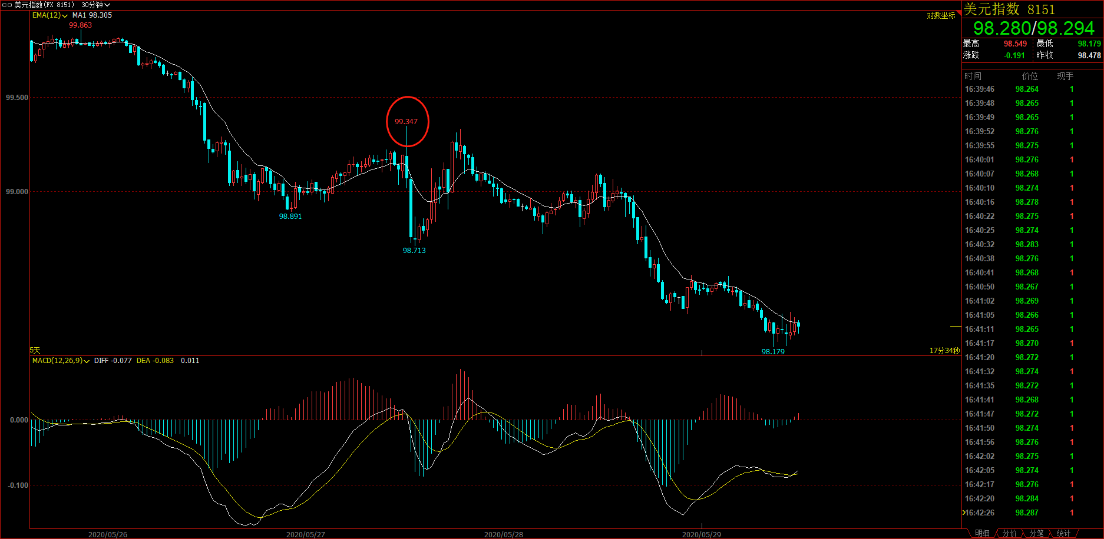The image size is (1104, 539).
Task: Select the 16:39:46 tick row
Action: tap(1032, 89)
